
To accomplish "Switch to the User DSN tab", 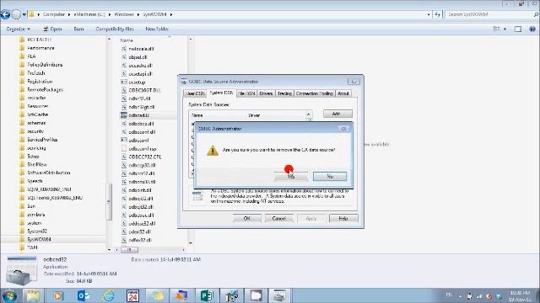I will [x=195, y=93].
